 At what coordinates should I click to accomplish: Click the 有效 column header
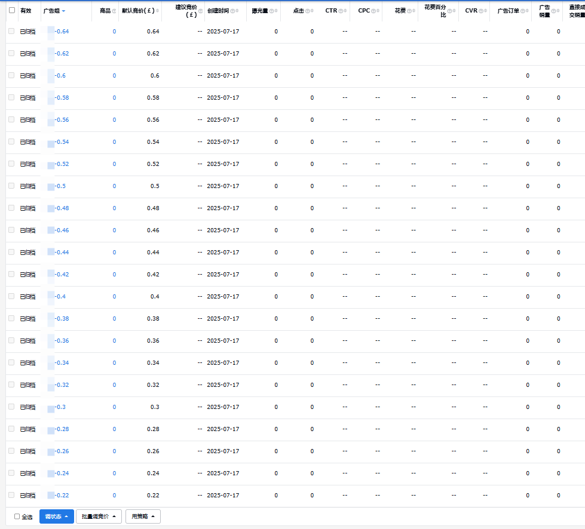click(x=26, y=11)
